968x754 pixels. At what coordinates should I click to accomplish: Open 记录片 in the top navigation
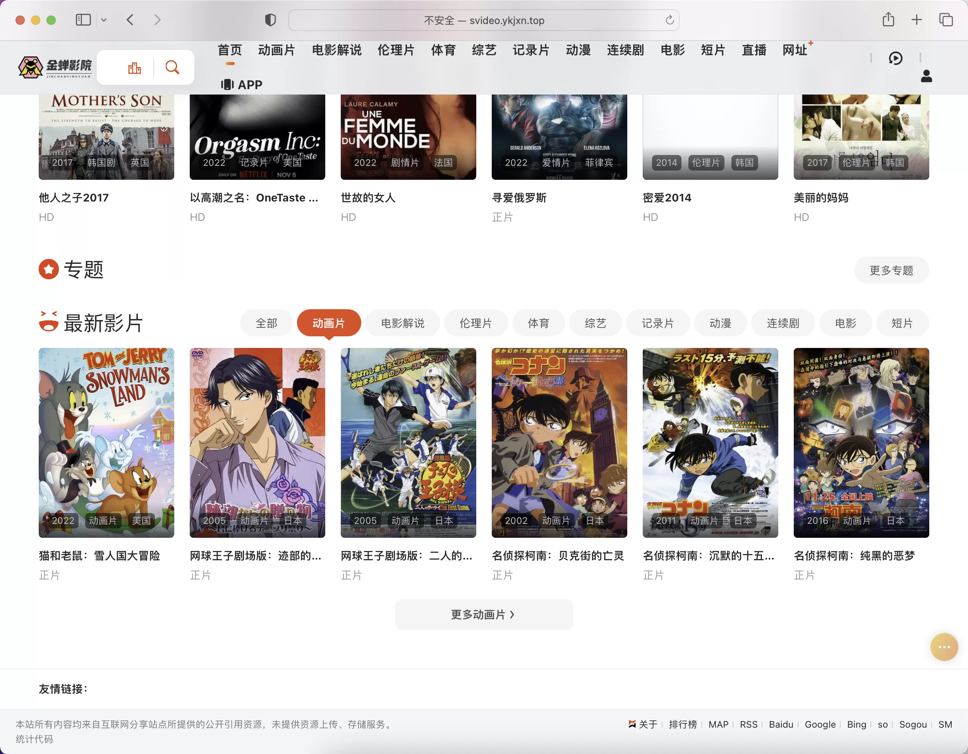pyautogui.click(x=531, y=50)
